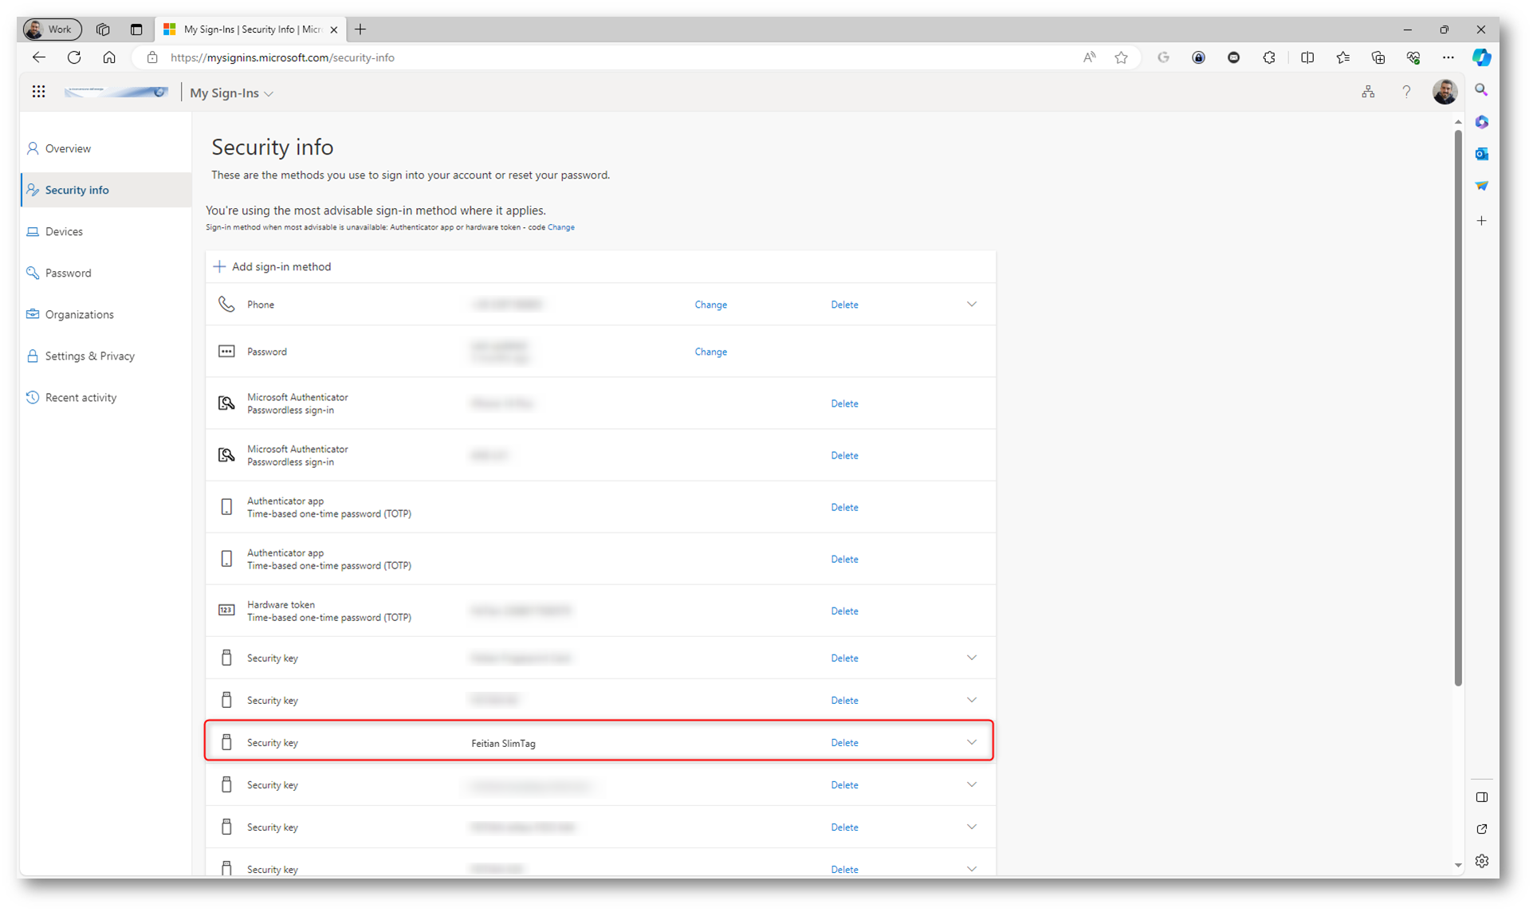The image size is (1533, 912).
Task: Open sidebar Search icon
Action: tap(1481, 90)
